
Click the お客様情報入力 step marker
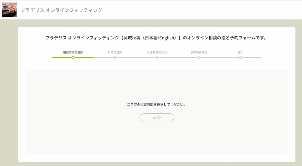(x=157, y=58)
